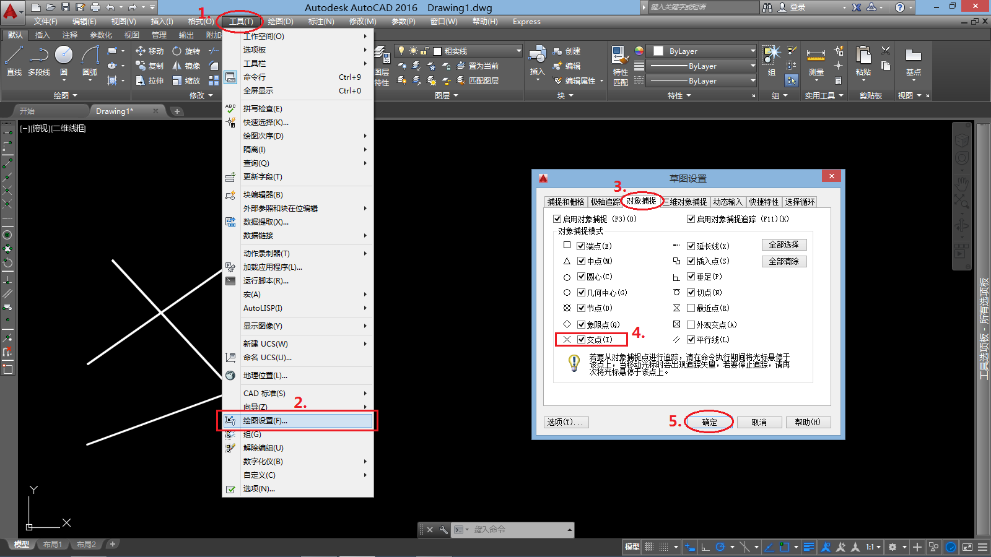Select the 拉伸 (Stretch) tool
The height and width of the screenshot is (557, 991).
point(150,80)
